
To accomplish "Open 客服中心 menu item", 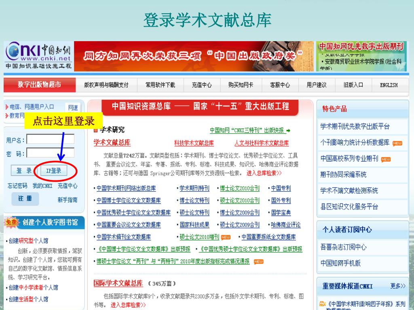I will pyautogui.click(x=280, y=85).
